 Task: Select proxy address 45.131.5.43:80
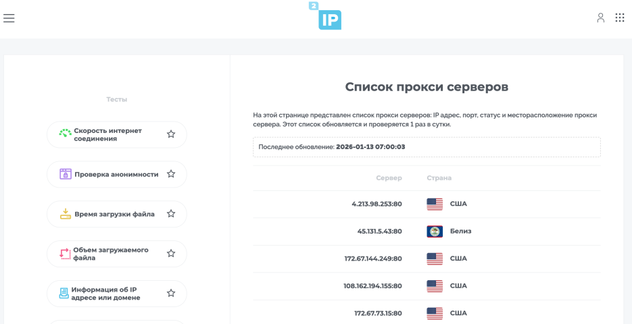tap(380, 232)
